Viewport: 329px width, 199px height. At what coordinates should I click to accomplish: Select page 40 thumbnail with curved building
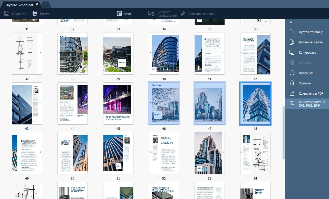(x=164, y=54)
